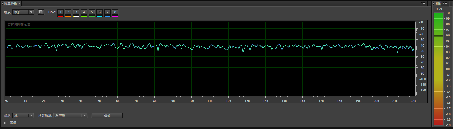The width and height of the screenshot is (453, 129).
Task: Close the 频率分析 panel tab
Action: coord(20,3)
